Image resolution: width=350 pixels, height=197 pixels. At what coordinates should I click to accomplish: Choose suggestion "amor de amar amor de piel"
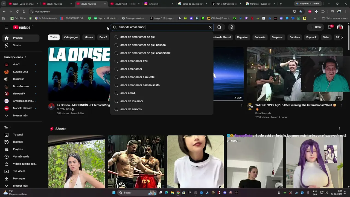click(162, 37)
